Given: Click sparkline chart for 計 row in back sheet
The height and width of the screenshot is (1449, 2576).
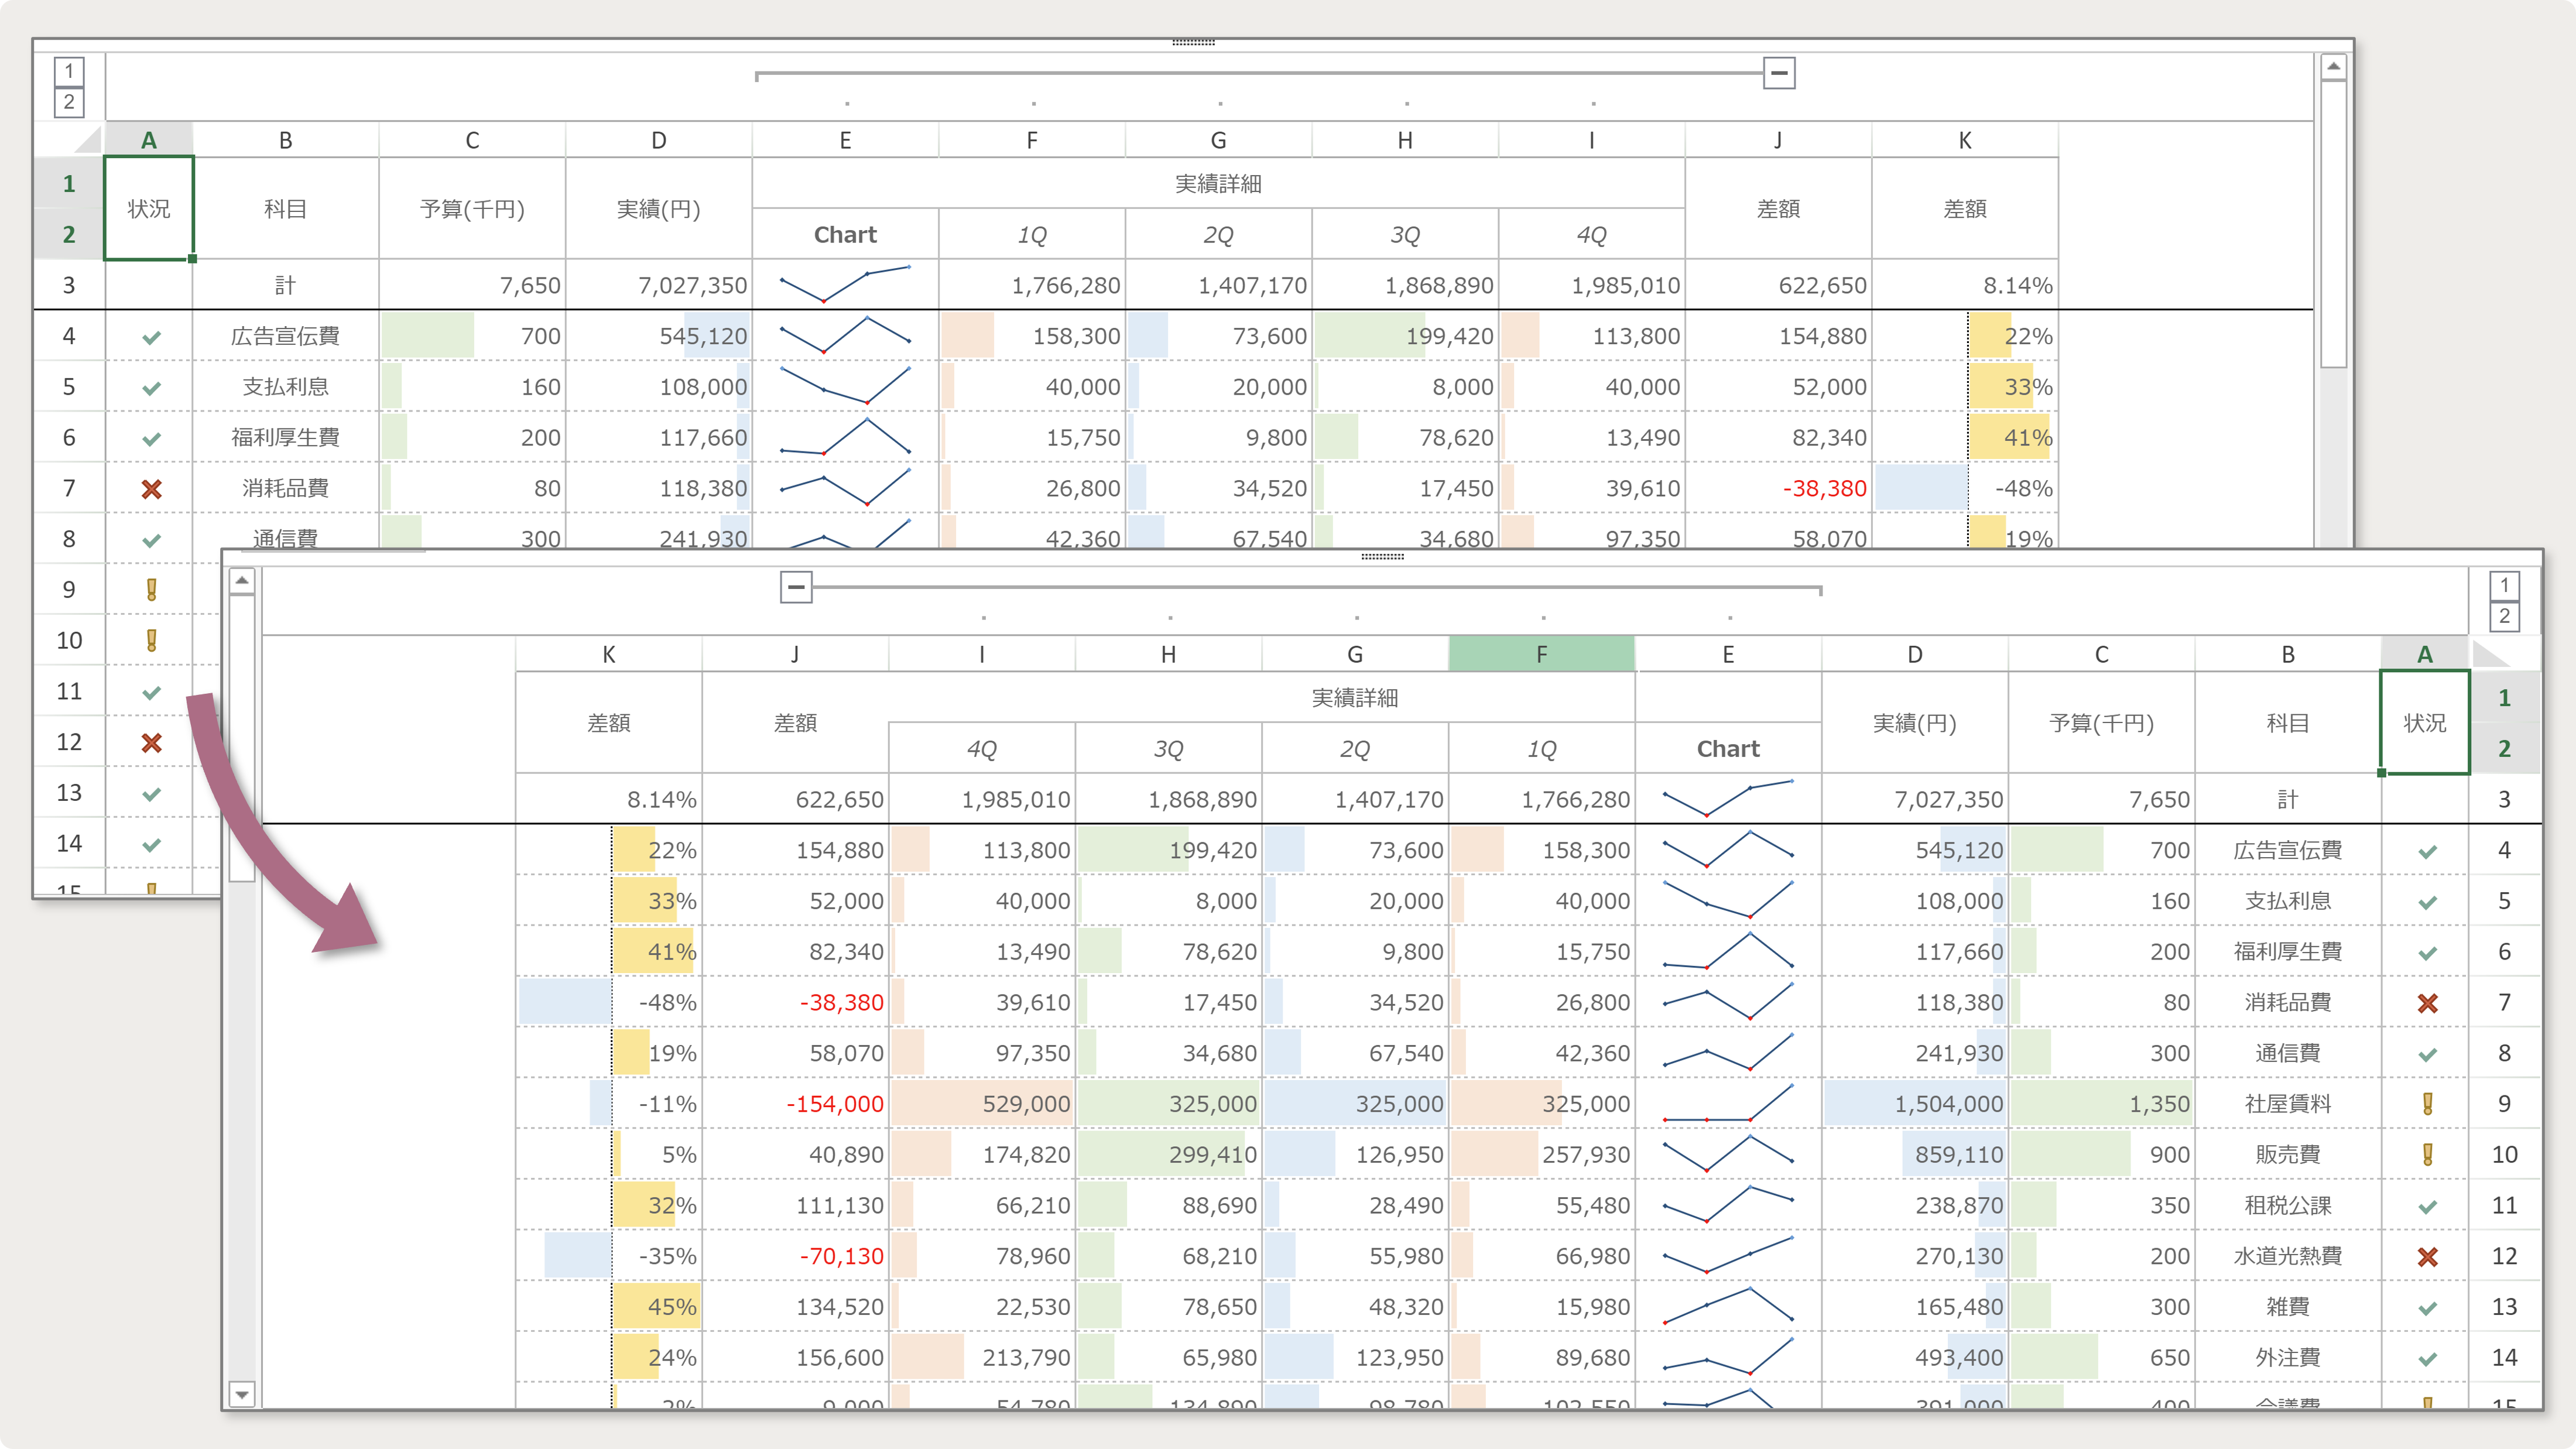Looking at the screenshot, I should coord(845,285).
